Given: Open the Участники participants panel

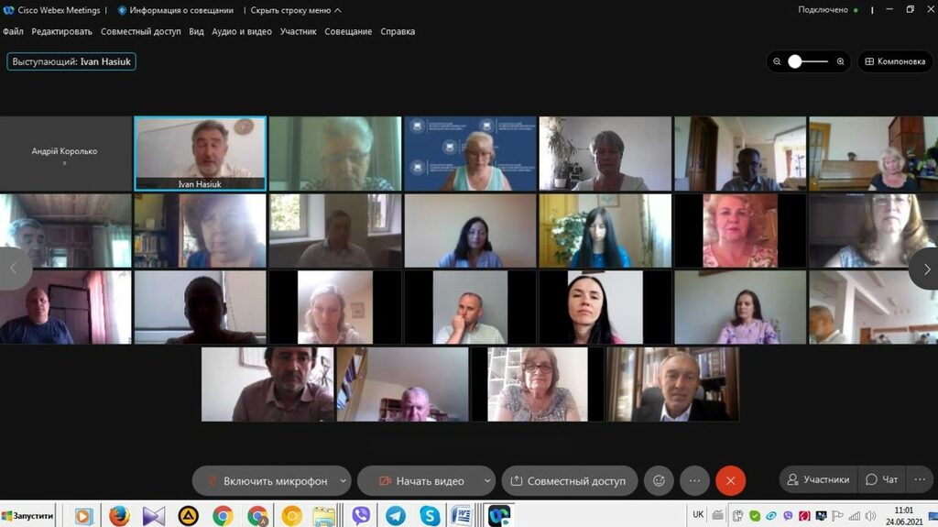Looking at the screenshot, I should click(x=818, y=479).
